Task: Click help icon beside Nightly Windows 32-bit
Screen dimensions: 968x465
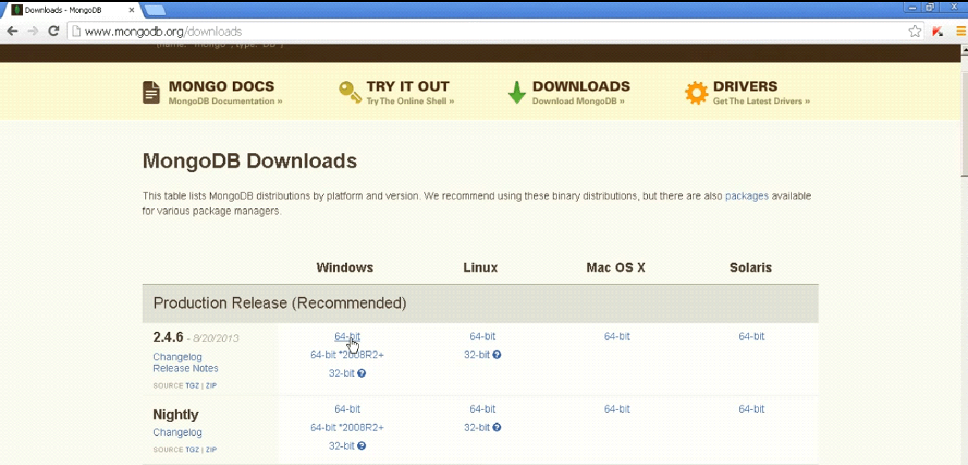Action: [362, 446]
